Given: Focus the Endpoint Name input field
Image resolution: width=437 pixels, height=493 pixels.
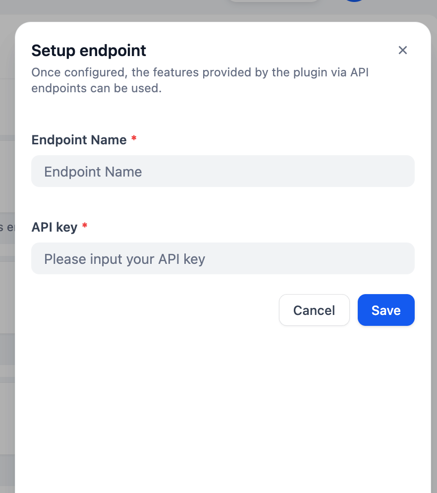Looking at the screenshot, I should click(223, 171).
